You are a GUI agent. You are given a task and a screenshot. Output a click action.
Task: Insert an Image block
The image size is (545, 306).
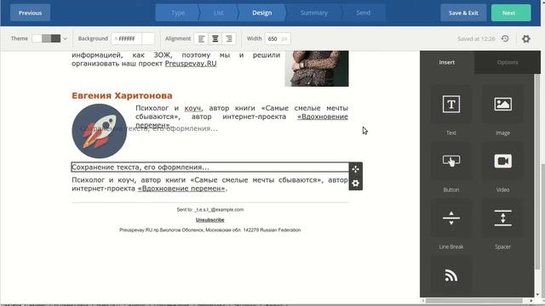pos(502,104)
